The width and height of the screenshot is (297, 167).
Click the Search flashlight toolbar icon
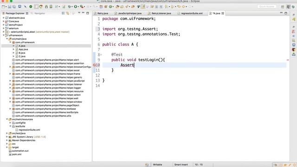click(x=127, y=6)
